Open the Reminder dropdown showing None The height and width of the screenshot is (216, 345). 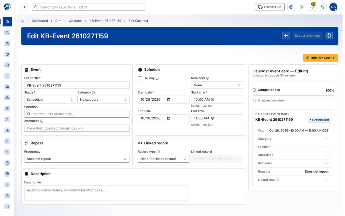coord(217,85)
